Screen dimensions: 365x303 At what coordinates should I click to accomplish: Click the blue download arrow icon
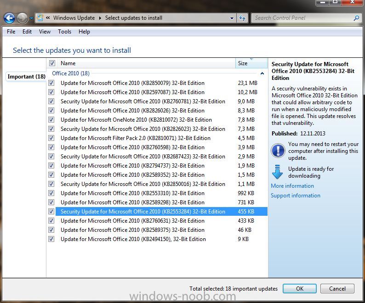click(277, 172)
